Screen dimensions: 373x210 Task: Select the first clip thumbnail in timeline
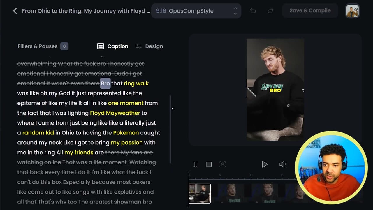pyautogui.click(x=200, y=193)
